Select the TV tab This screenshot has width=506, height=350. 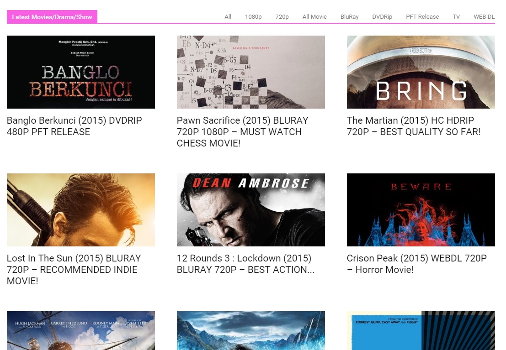tap(456, 17)
